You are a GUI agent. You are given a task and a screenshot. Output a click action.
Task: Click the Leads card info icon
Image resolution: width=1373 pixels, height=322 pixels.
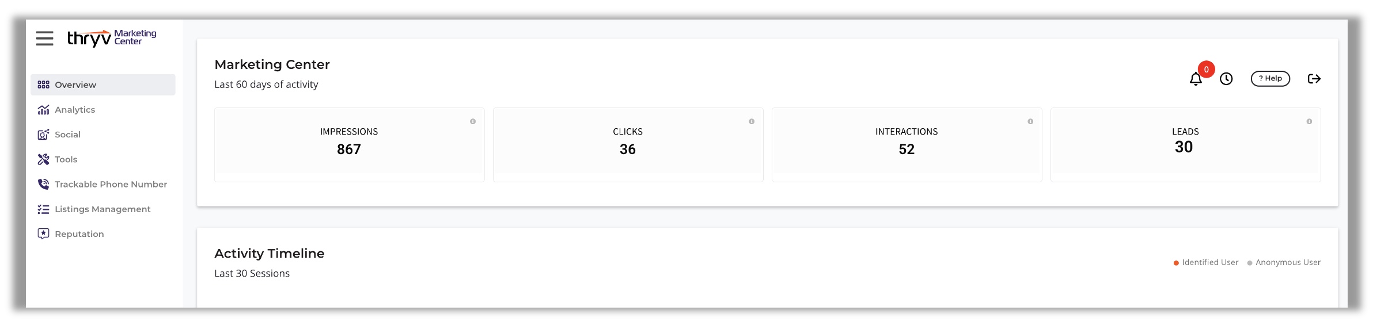click(1309, 121)
